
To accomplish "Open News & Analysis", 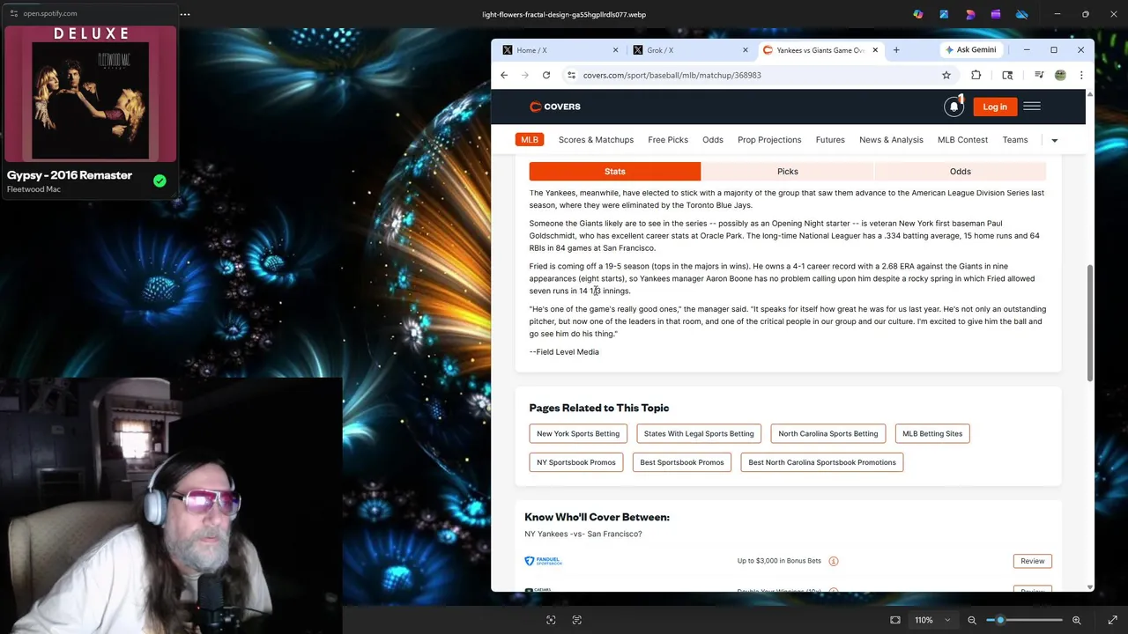I will (891, 140).
